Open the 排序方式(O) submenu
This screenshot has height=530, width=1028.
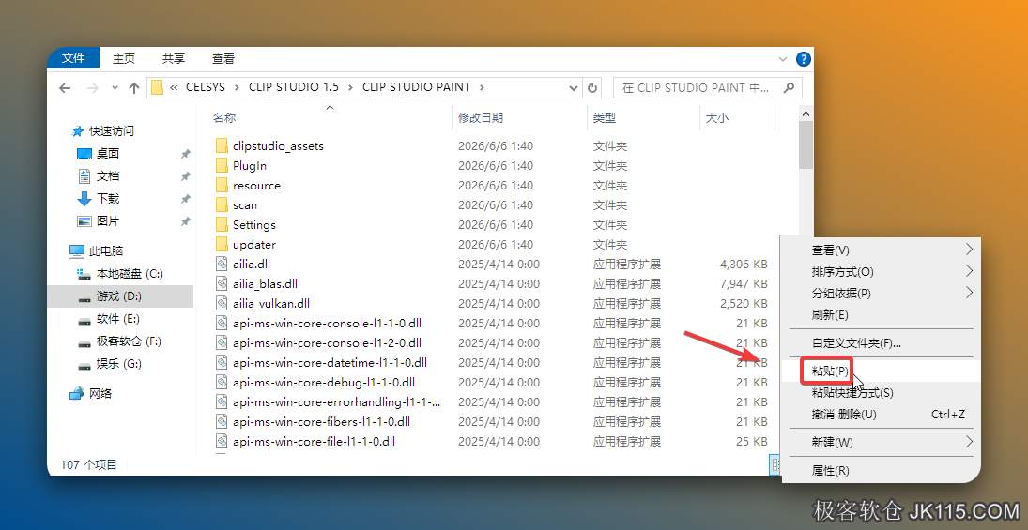[881, 271]
